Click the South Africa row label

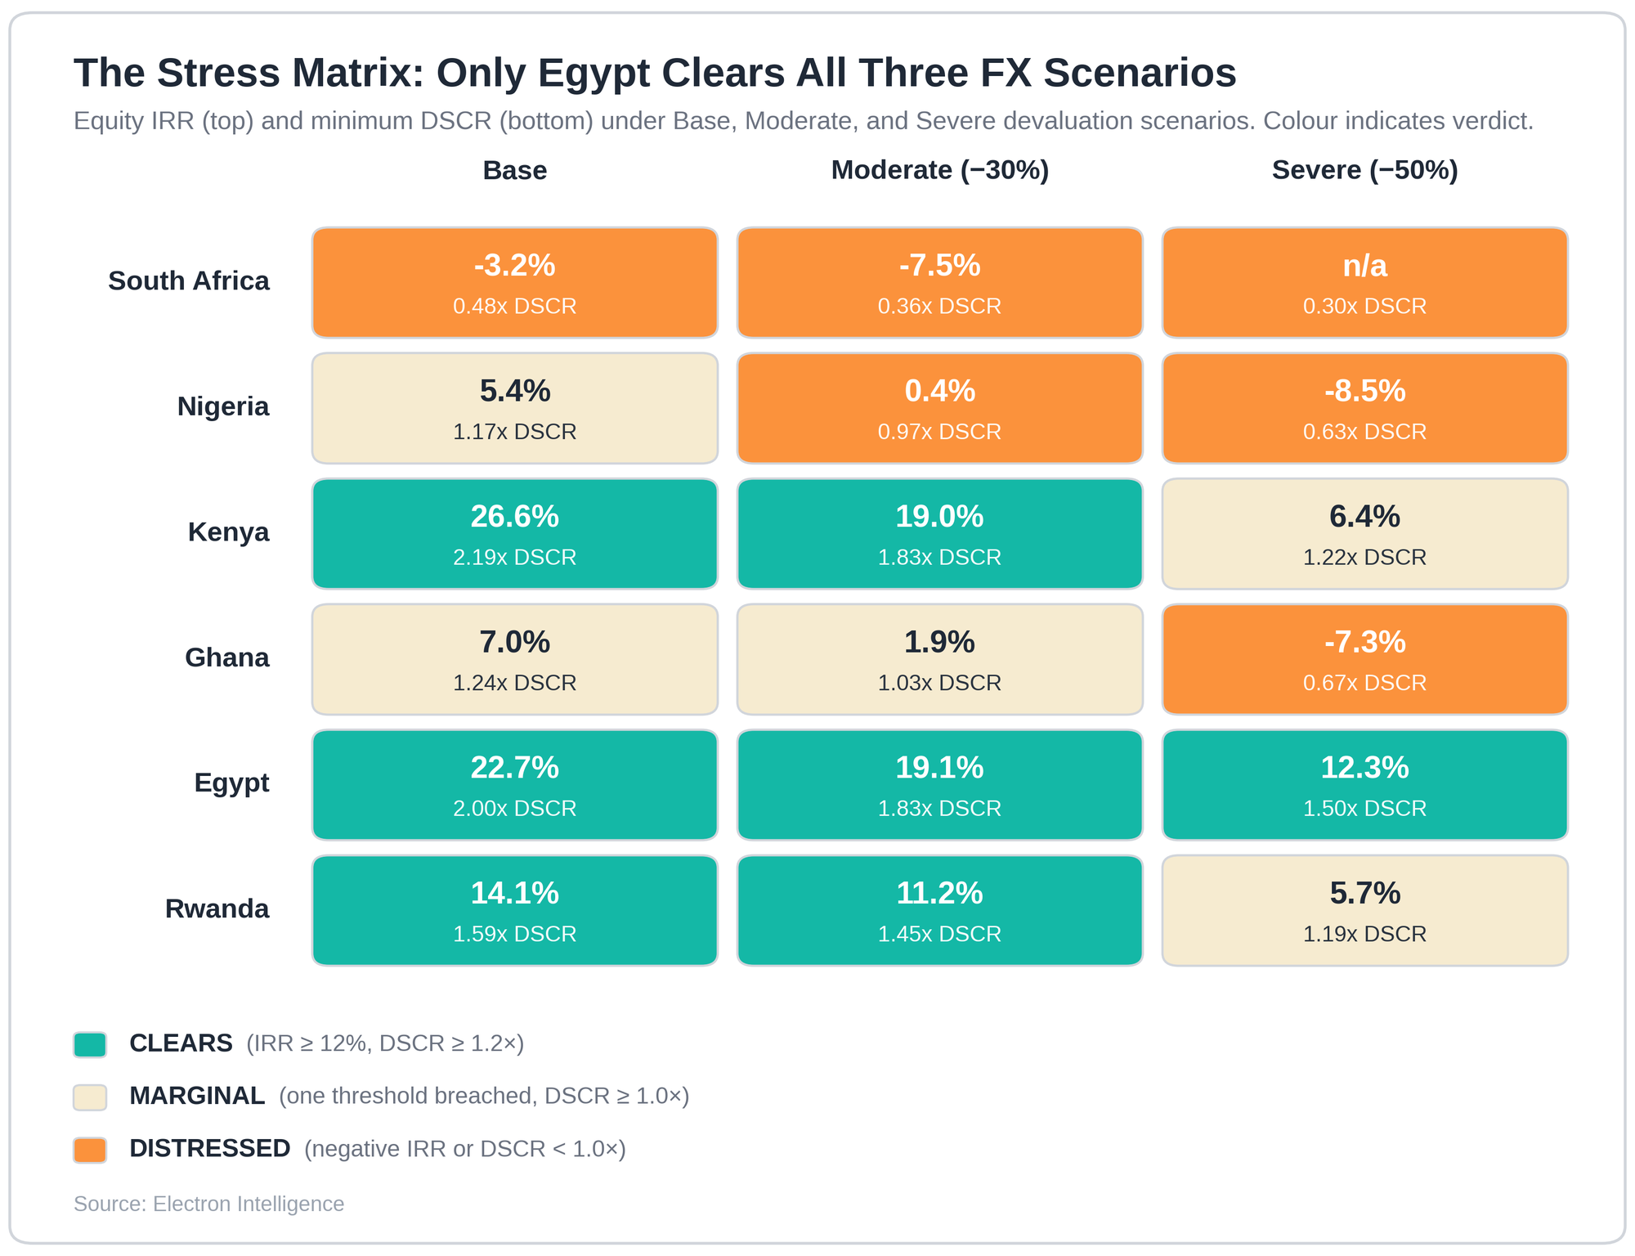[189, 280]
